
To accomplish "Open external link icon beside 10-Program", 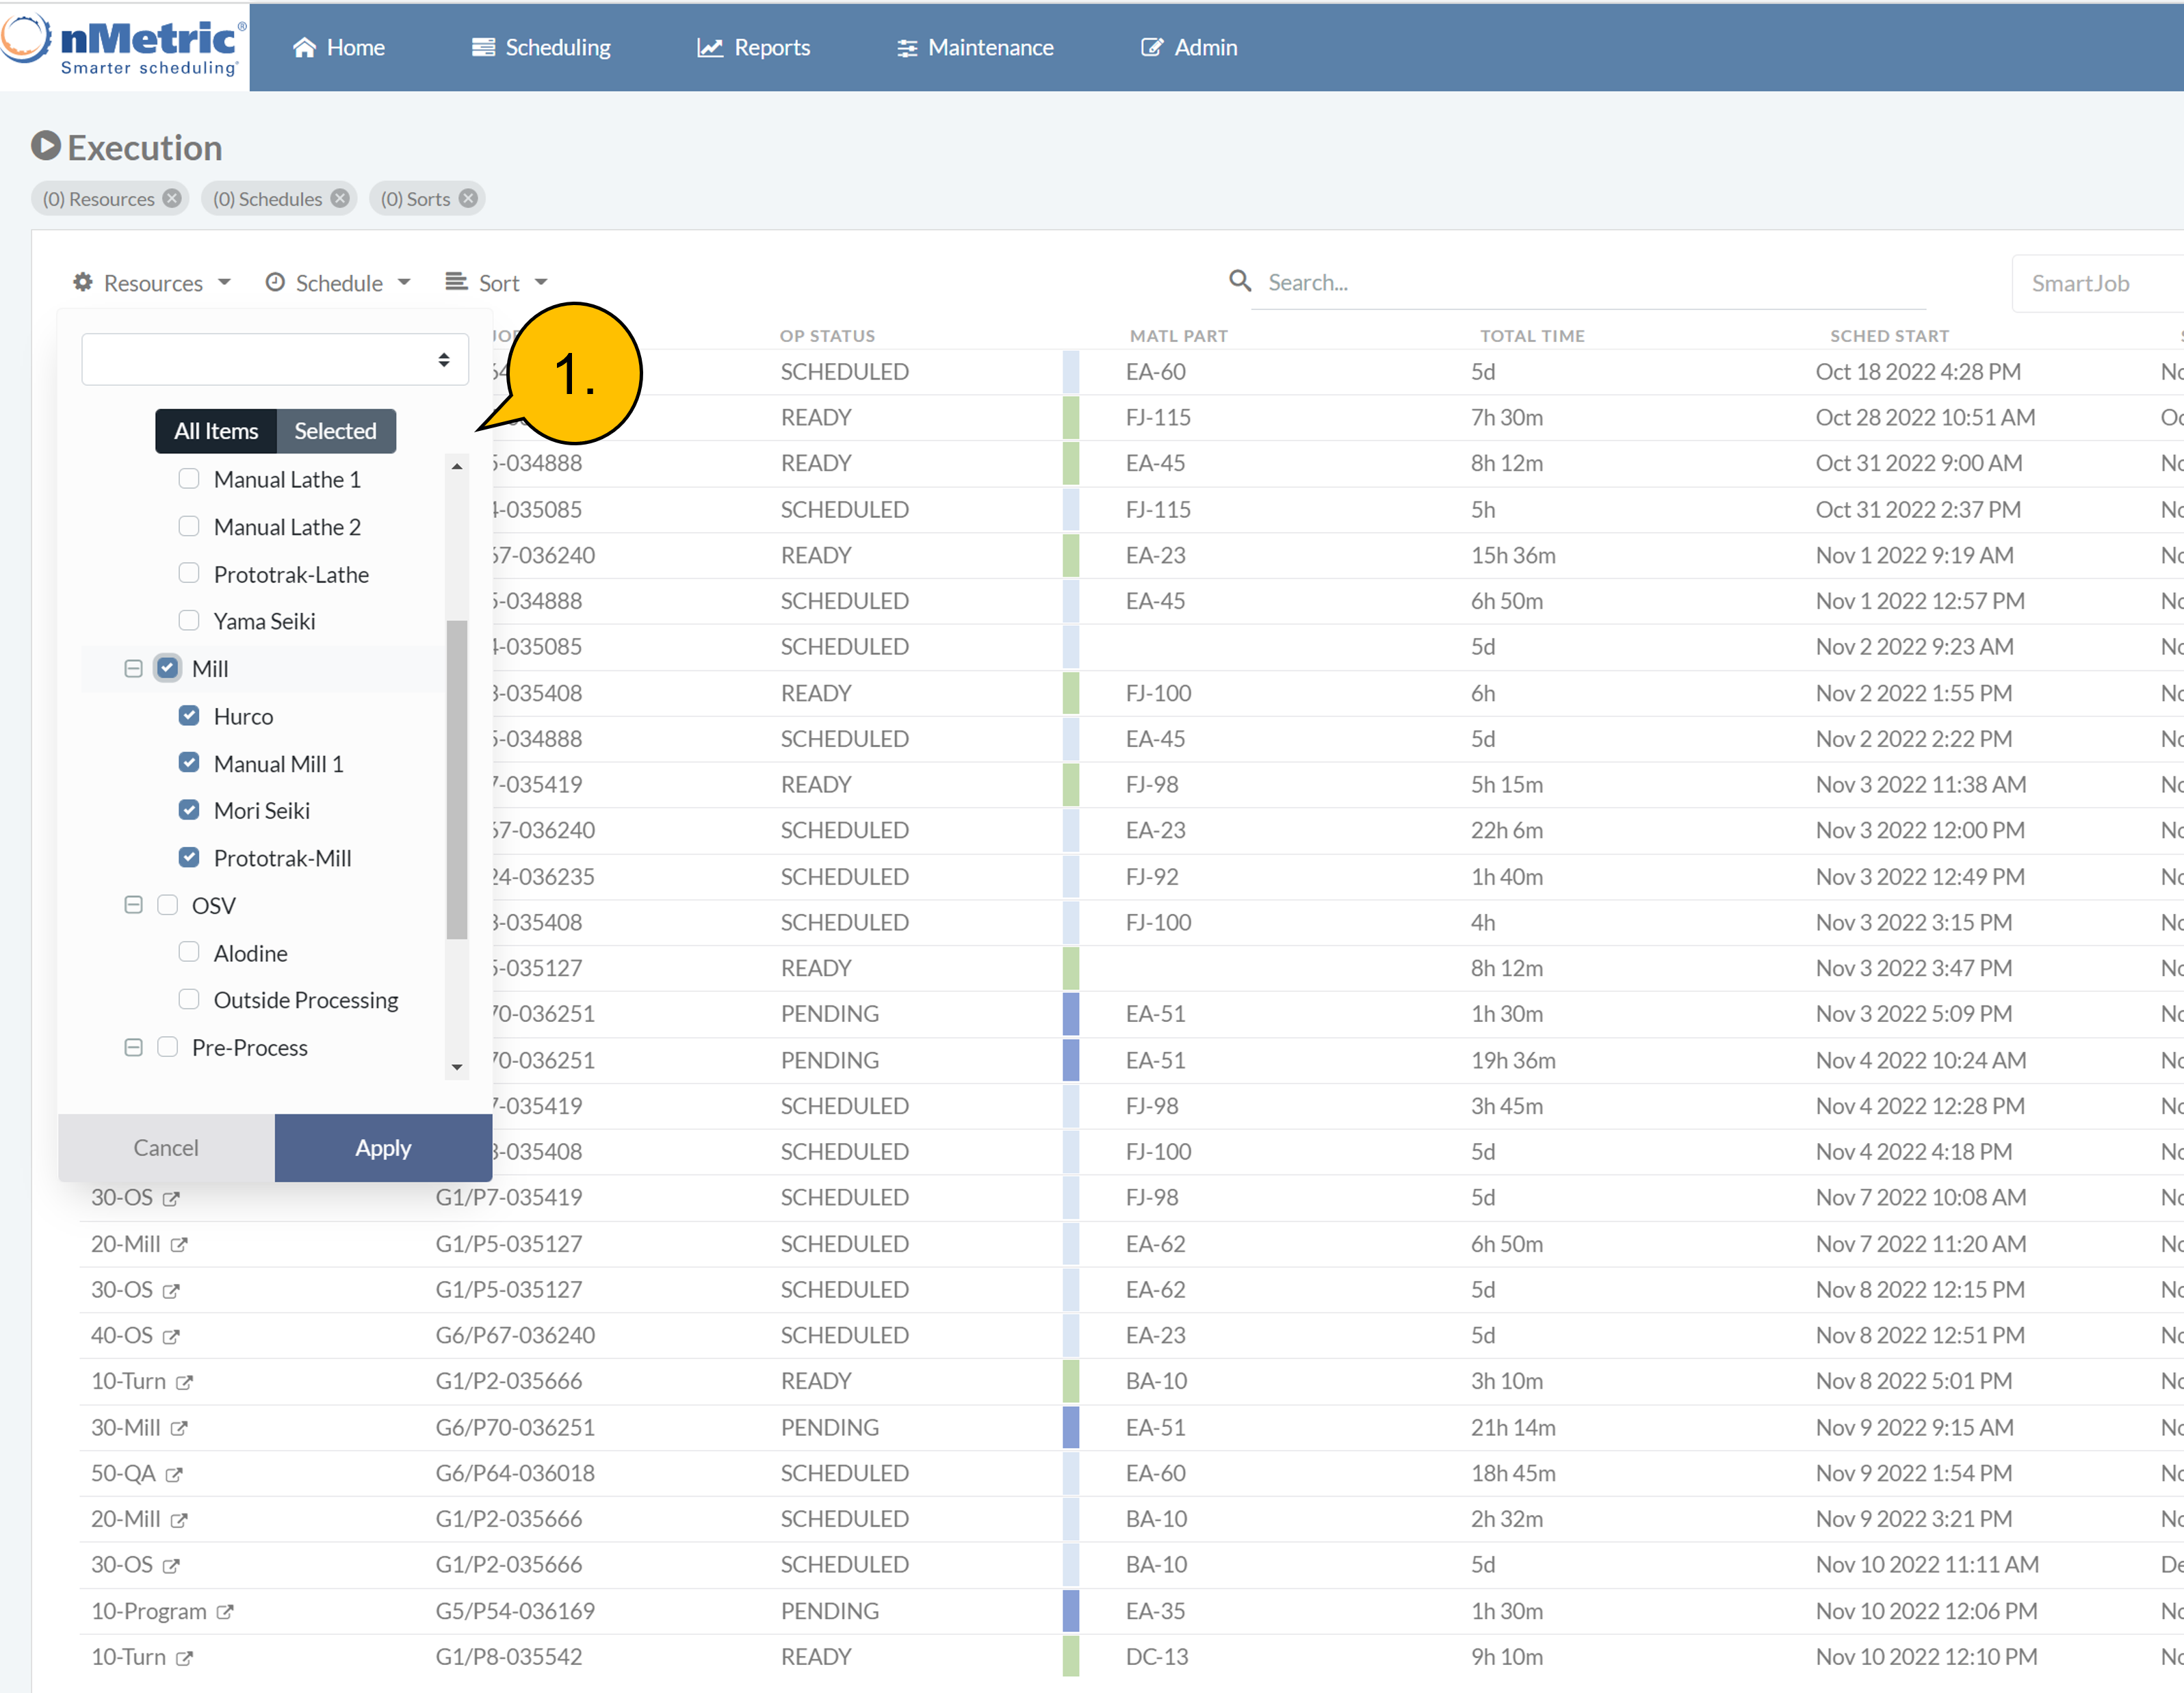I will (x=225, y=1612).
